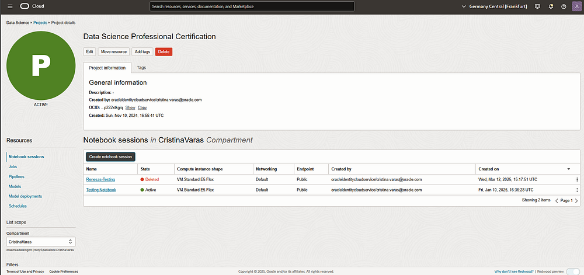Image resolution: width=584 pixels, height=275 pixels.
Task: Click the Showing 2 items text
Action: tap(536, 200)
